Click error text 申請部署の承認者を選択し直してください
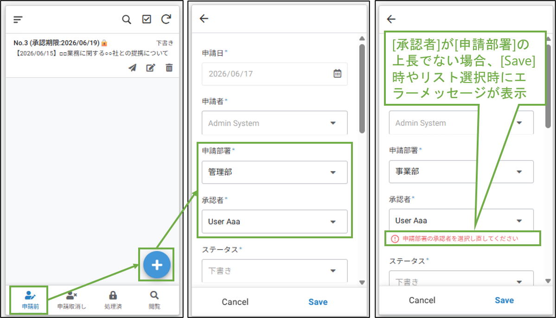Viewport: 556px width, 318px height. (460, 239)
